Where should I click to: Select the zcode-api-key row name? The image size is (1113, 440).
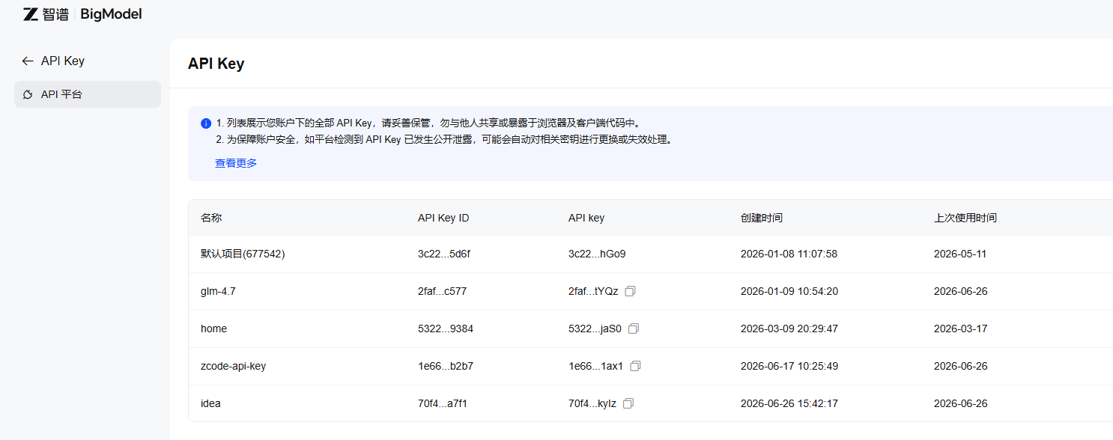233,366
